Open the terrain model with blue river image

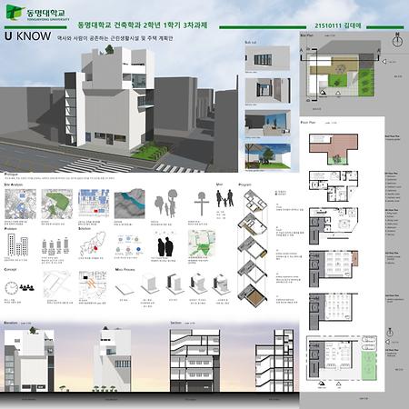[x=129, y=204]
